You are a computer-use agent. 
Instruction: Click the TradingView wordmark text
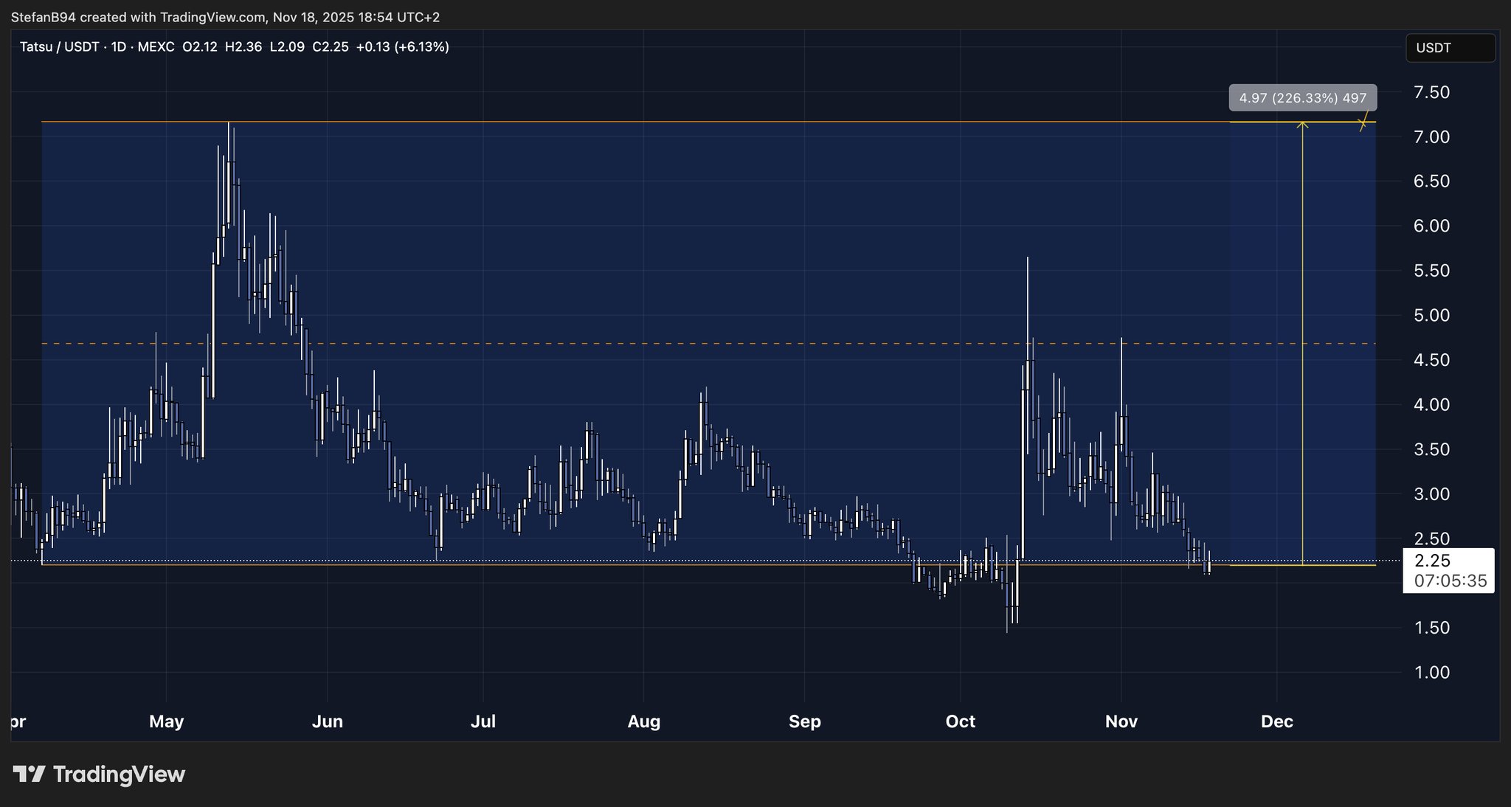(x=119, y=774)
